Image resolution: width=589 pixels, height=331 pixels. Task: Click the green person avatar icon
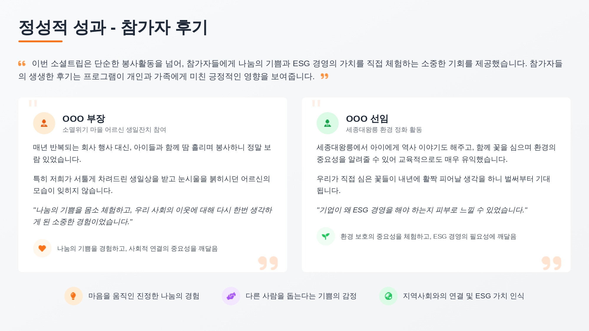[327, 123]
